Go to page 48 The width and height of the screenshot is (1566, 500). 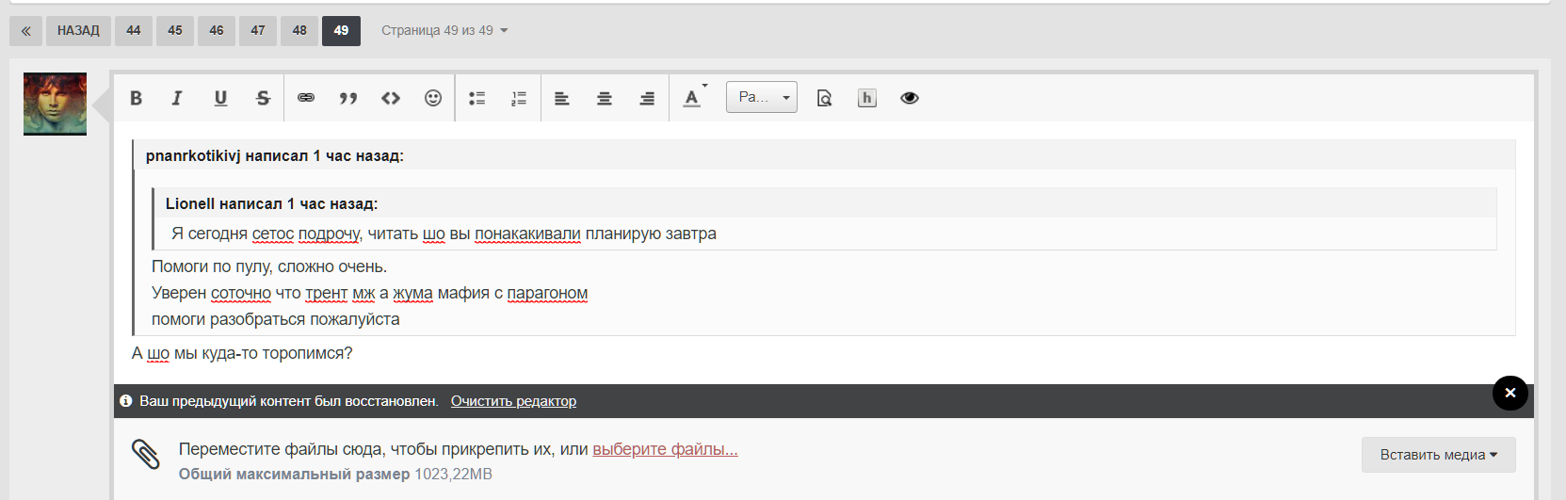[299, 30]
